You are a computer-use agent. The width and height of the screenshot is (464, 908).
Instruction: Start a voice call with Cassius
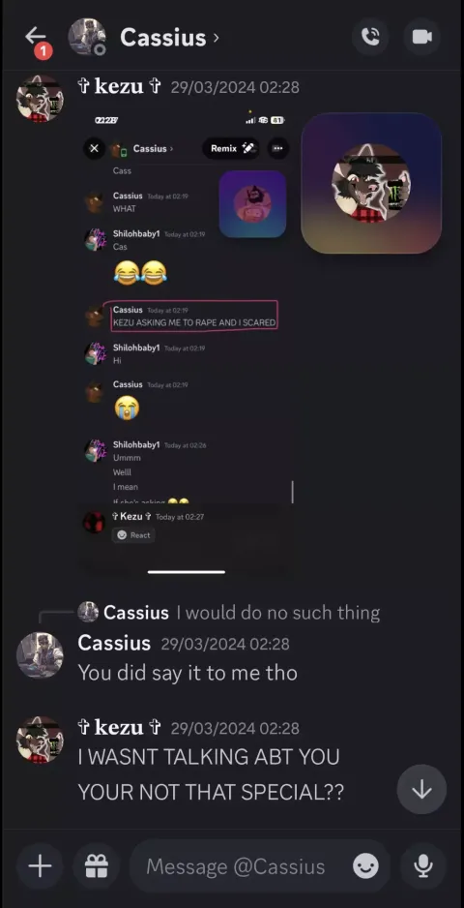(370, 37)
